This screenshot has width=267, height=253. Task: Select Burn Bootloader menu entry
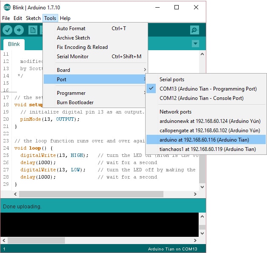[x=75, y=102]
